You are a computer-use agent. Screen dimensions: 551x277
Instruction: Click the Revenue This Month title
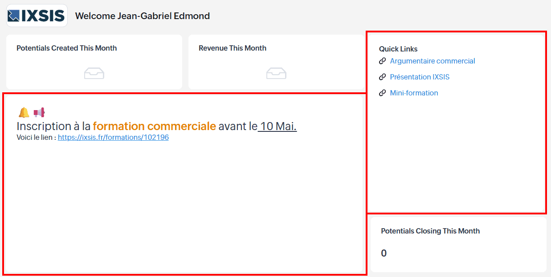(x=232, y=48)
